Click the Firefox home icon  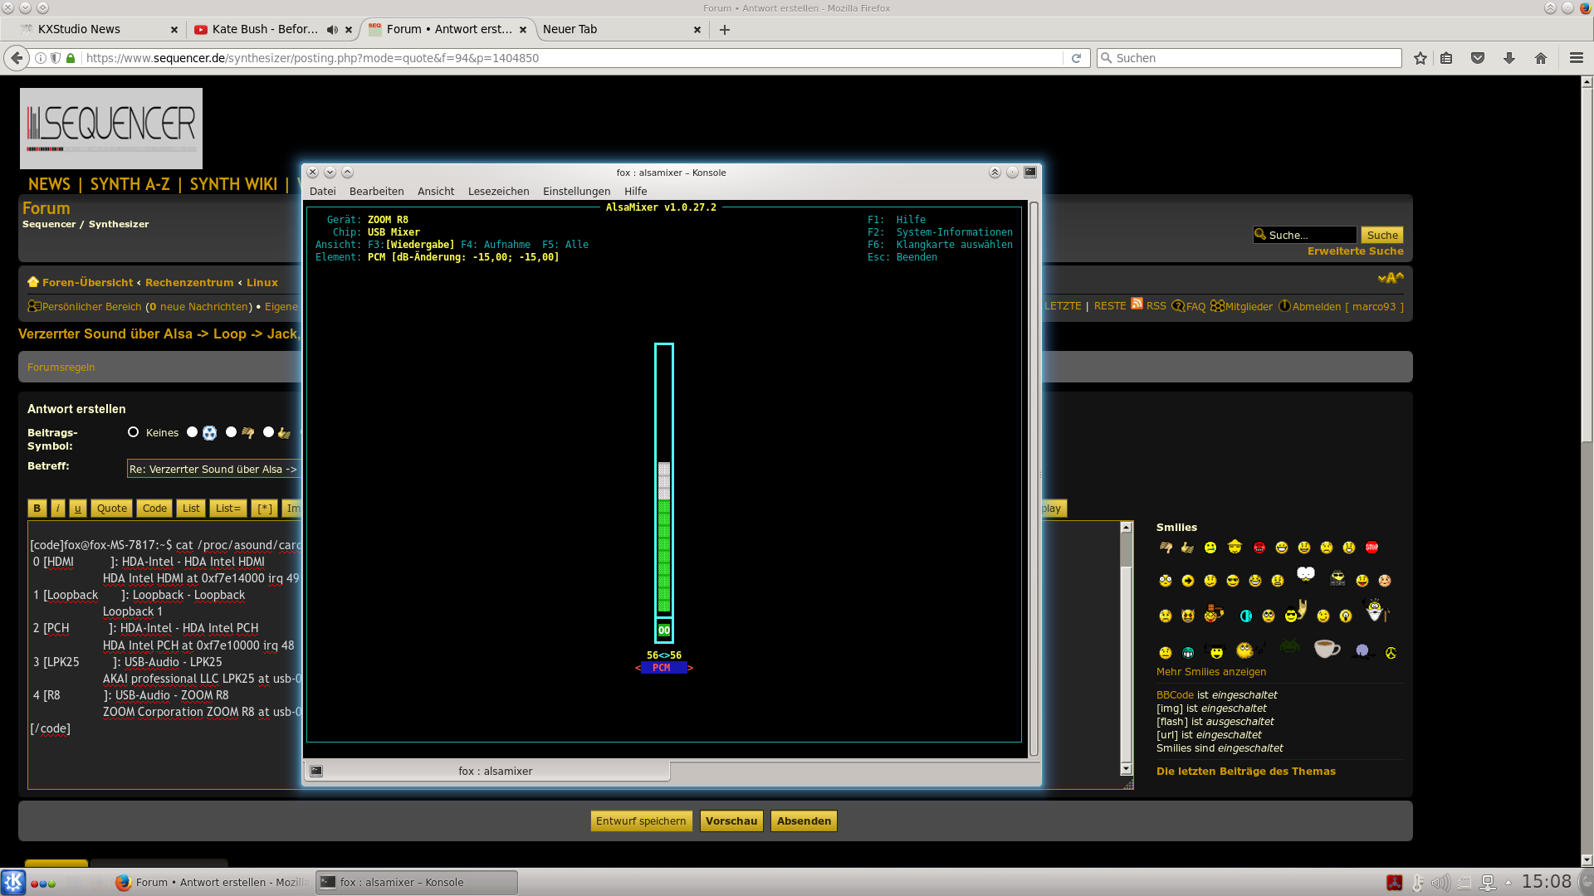point(1541,58)
